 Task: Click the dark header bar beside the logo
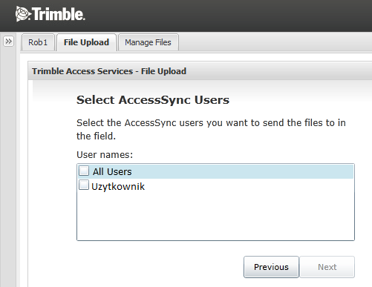click(x=228, y=15)
